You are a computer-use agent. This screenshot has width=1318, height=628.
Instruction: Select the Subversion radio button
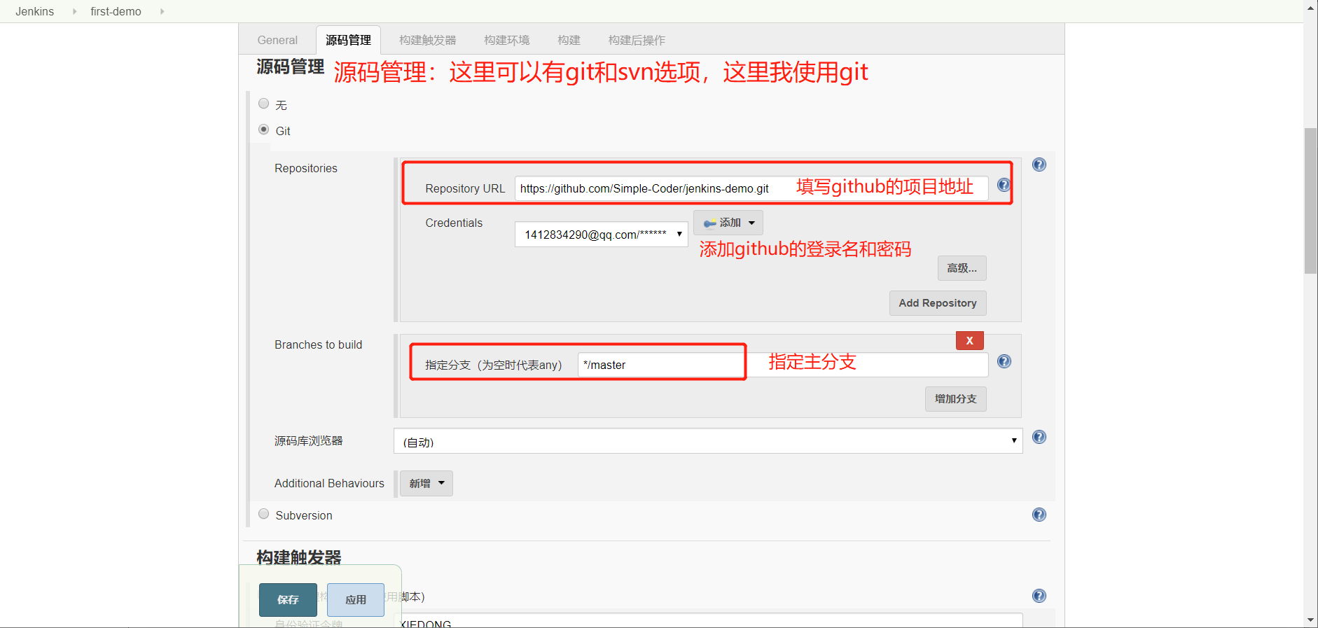click(x=264, y=514)
